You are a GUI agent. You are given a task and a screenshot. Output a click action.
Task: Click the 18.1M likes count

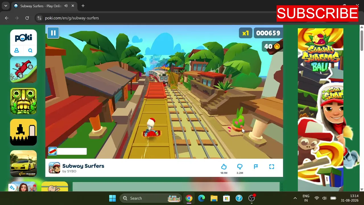(224, 173)
